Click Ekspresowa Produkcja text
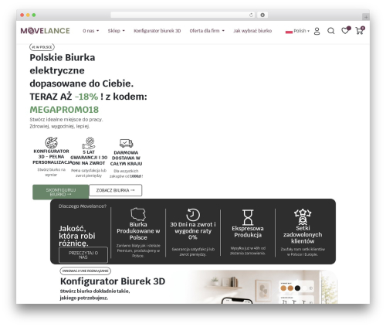386x327 pixels. pyautogui.click(x=248, y=232)
